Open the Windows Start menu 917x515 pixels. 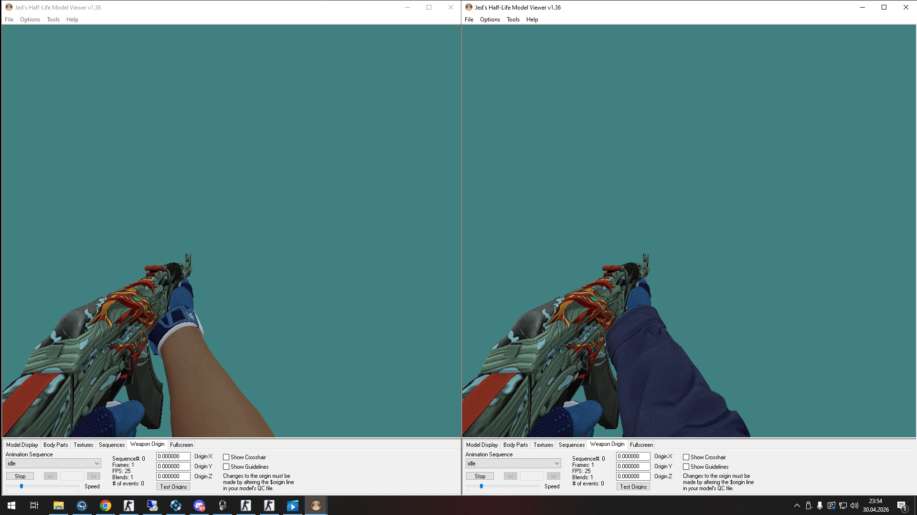(11, 505)
